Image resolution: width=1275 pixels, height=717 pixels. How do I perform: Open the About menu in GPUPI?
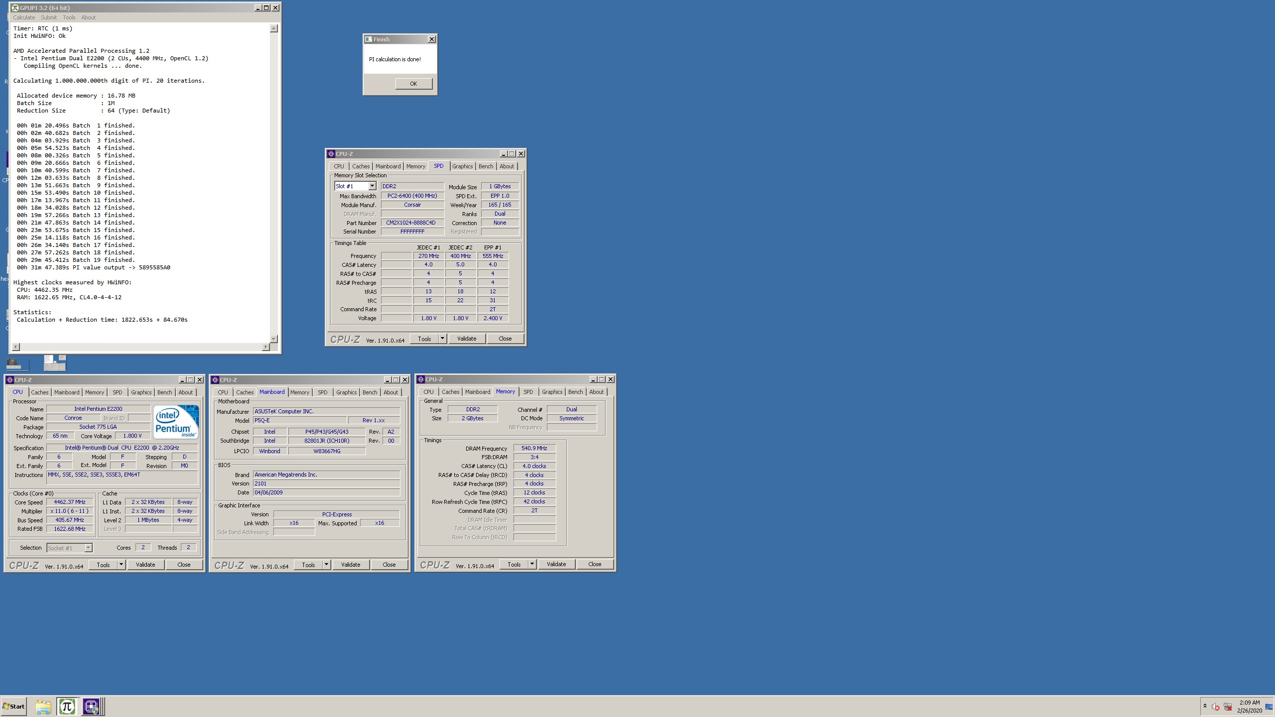pos(89,17)
